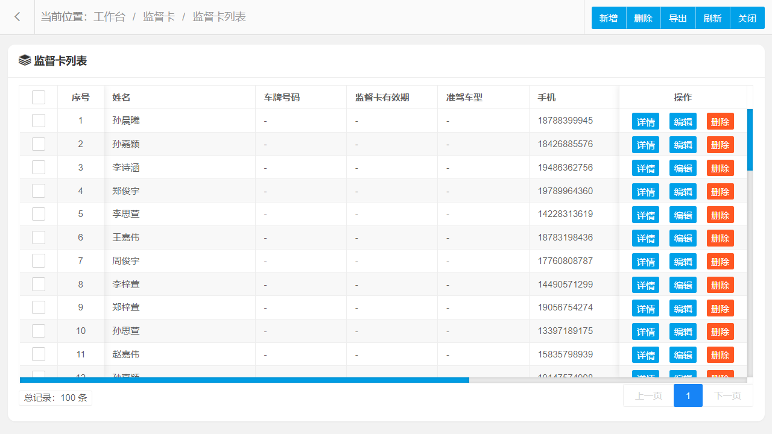Screen dimensions: 772x434
Task: Show 详情 for 李诗涵
Action: click(645, 168)
